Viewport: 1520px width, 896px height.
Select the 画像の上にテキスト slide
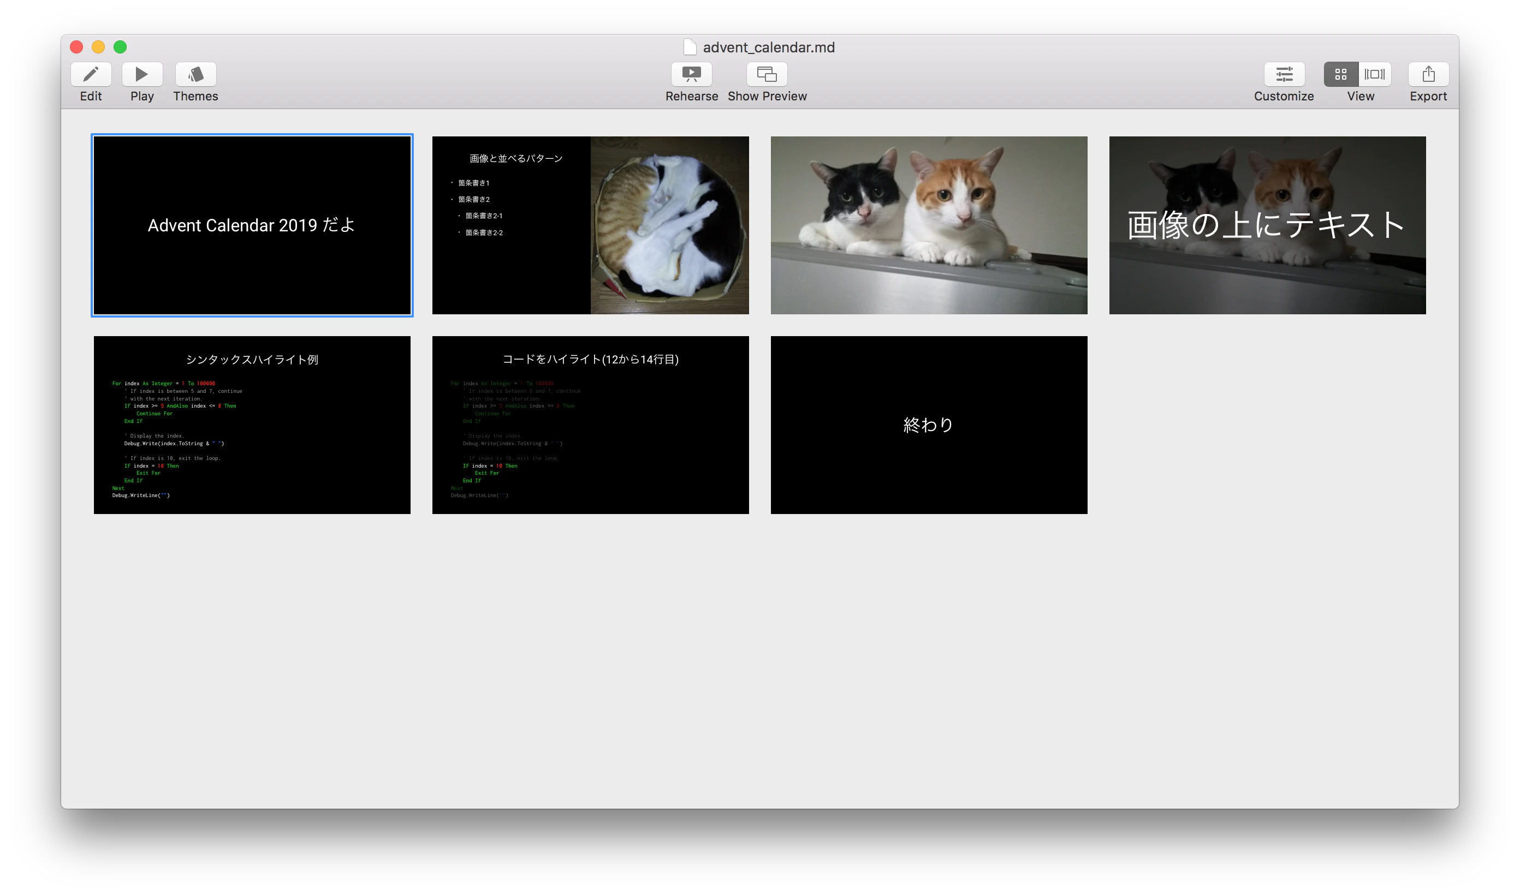[x=1267, y=225]
